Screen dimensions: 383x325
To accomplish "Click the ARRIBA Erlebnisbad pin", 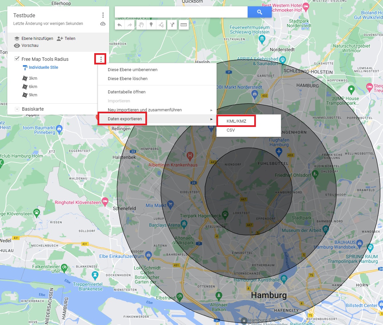I will pyautogui.click(x=283, y=60).
